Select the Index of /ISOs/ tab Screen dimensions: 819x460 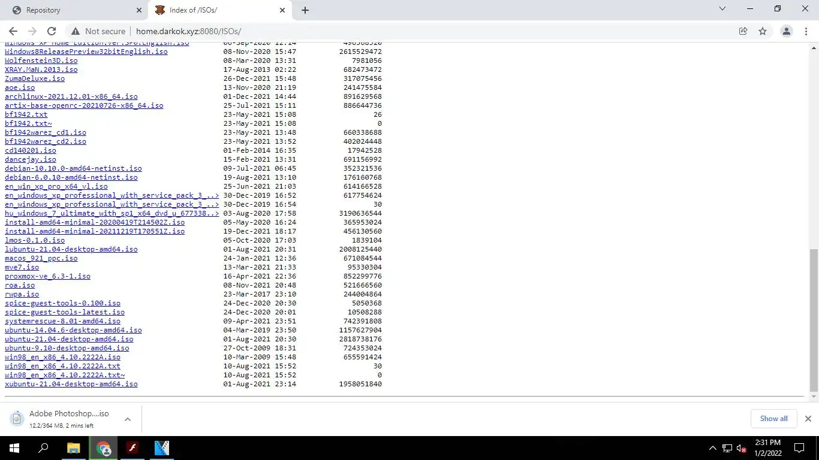tap(219, 10)
